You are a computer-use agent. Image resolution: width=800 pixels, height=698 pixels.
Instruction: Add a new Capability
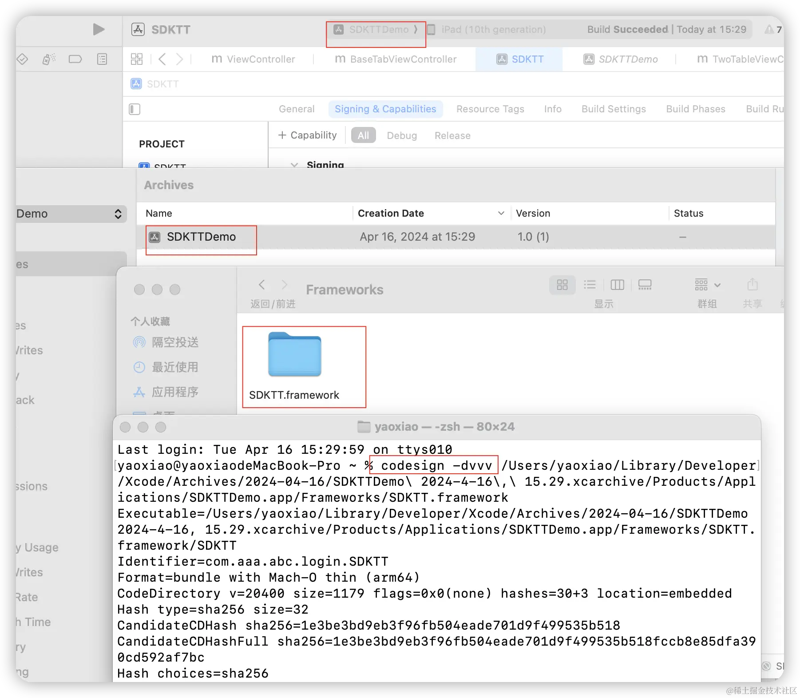coord(307,135)
